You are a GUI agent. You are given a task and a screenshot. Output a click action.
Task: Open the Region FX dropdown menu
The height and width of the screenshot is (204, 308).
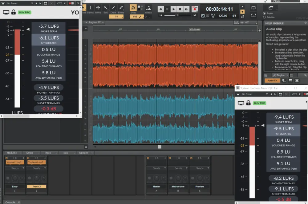pos(96,22)
